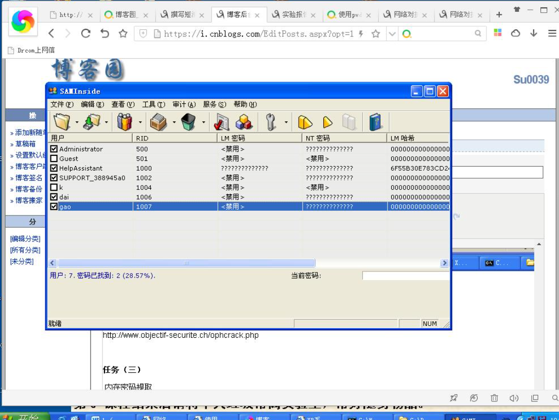Click the scroll left arrow in SAMInside list
The image size is (559, 420).
[x=53, y=263]
